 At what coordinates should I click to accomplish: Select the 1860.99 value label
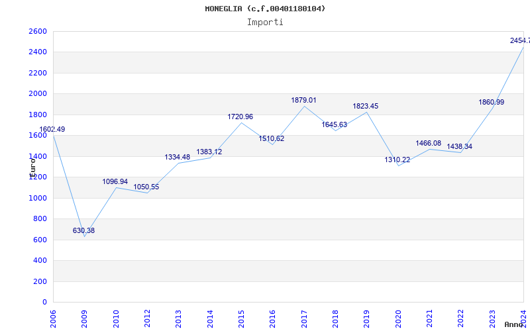click(x=491, y=103)
